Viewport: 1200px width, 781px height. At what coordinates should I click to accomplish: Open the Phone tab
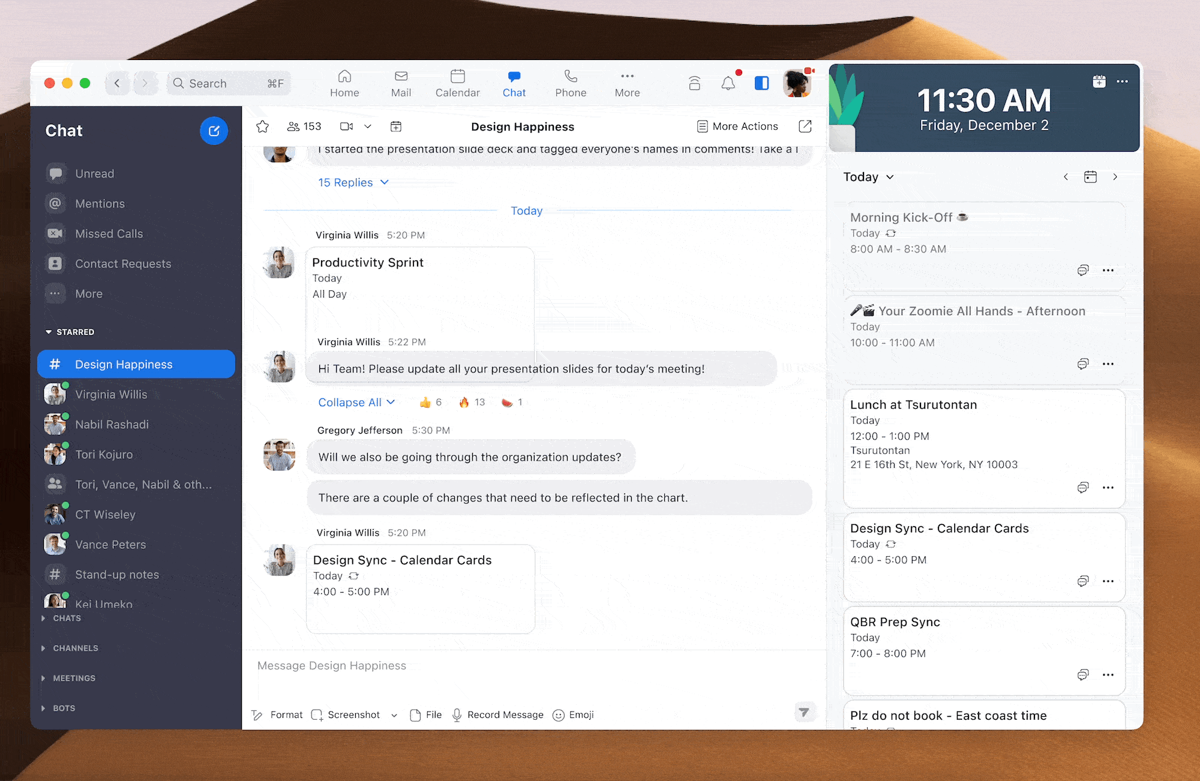570,83
